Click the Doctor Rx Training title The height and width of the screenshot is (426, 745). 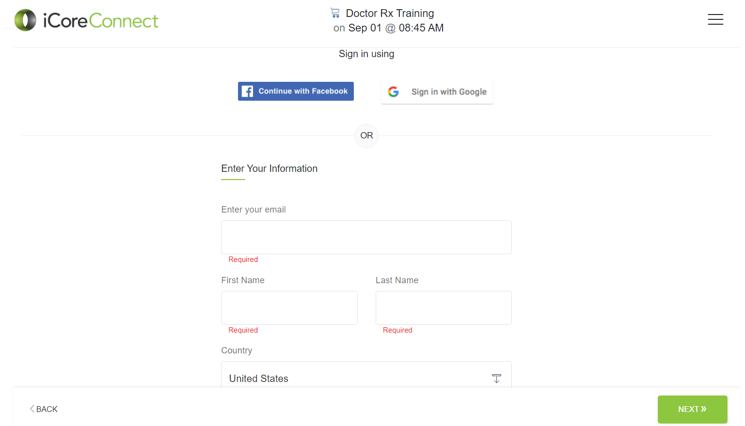[x=390, y=13]
